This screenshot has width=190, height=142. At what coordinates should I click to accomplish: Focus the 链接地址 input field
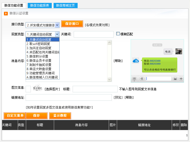[69, 98]
